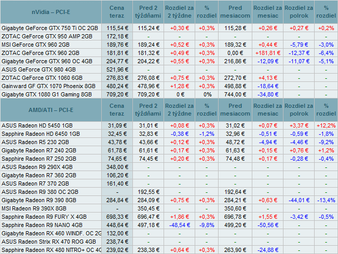Click ASUS Radeon R9 380 OC 2GB

tap(40, 192)
